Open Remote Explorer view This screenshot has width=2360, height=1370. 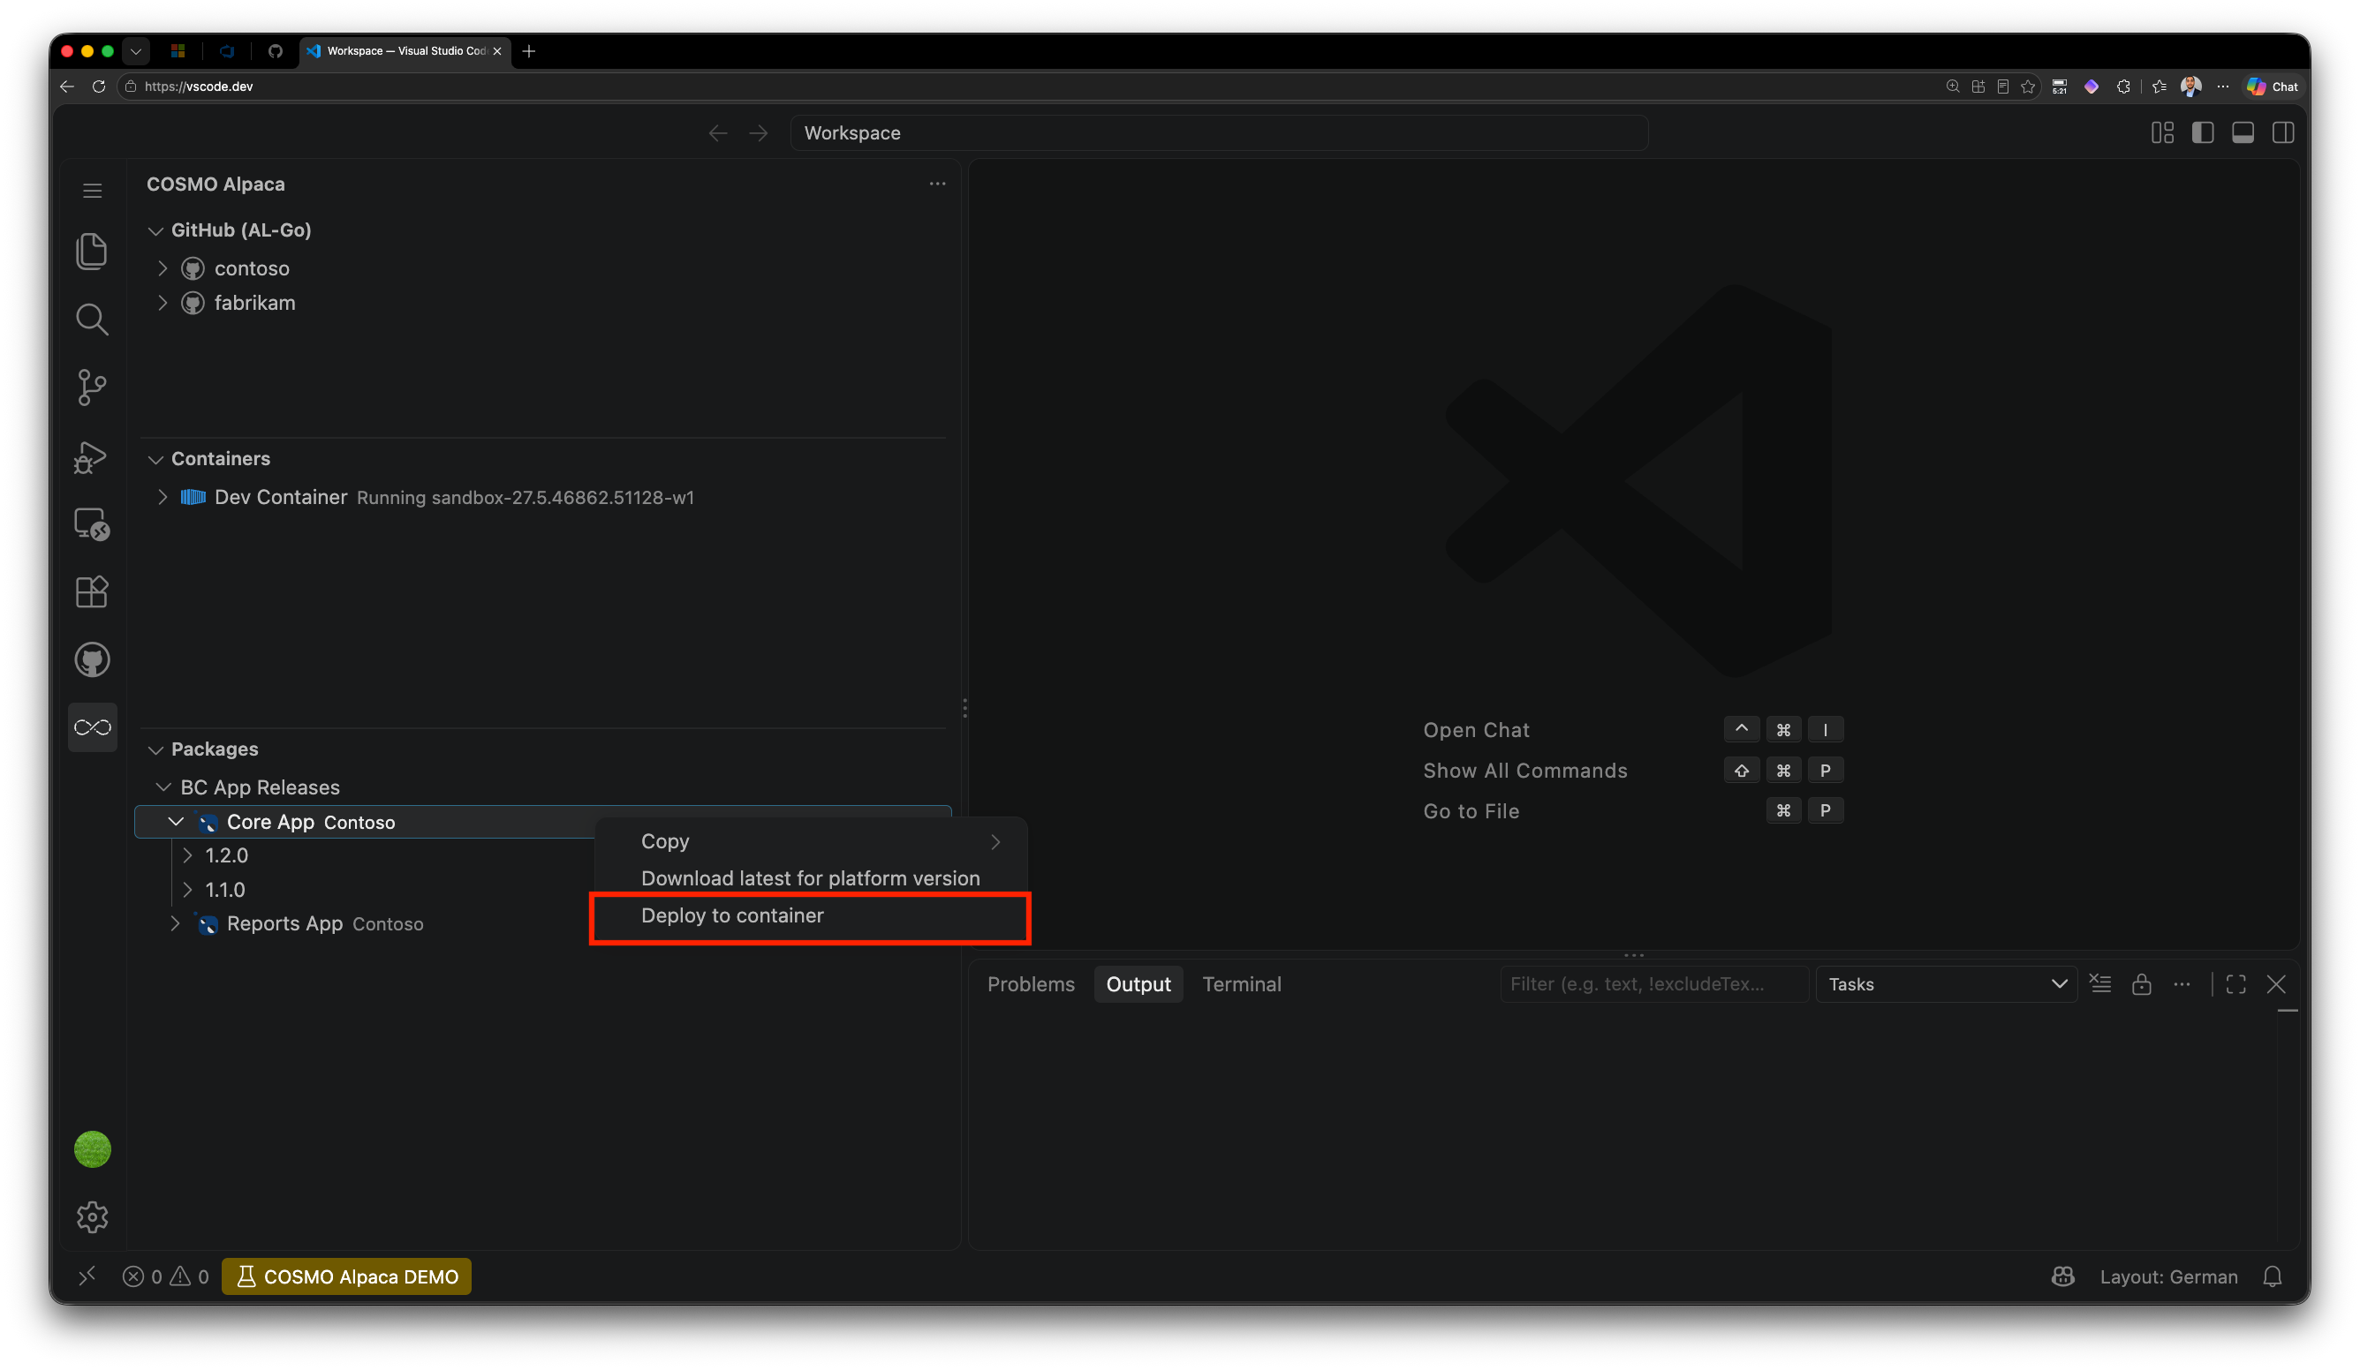92,524
